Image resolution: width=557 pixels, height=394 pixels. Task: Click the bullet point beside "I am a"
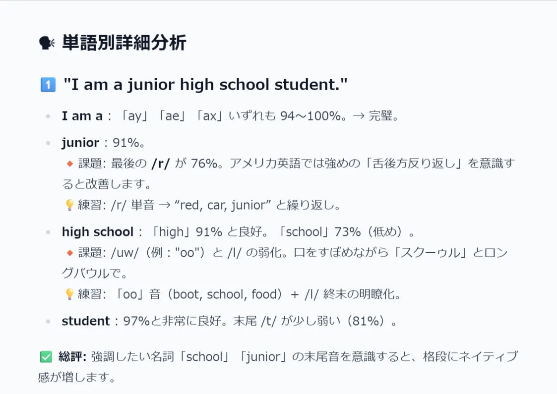tap(48, 116)
